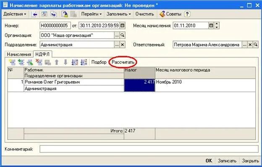Click magnifier open button for Ответственный
Image resolution: width=262 pixels, height=167 pixels.
point(256,45)
